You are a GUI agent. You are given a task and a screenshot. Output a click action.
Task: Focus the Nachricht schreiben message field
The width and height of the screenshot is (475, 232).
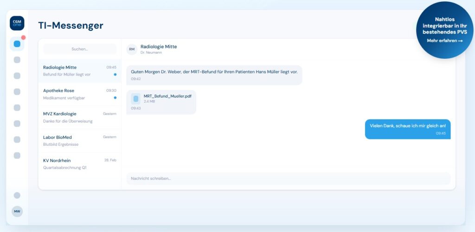coord(288,178)
